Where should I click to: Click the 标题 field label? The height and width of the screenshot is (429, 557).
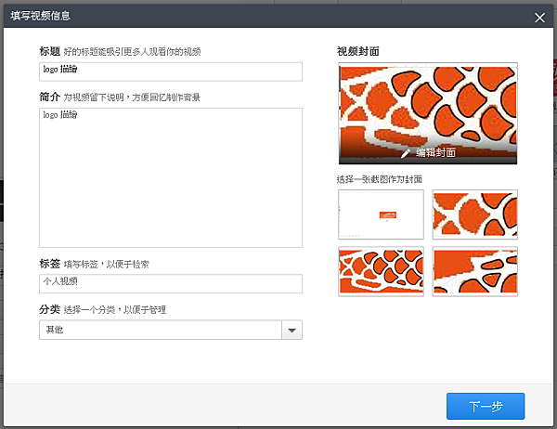tap(50, 51)
